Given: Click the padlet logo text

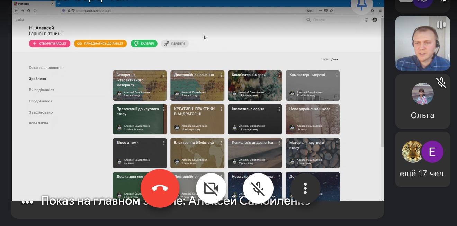Looking at the screenshot, I should (x=20, y=20).
